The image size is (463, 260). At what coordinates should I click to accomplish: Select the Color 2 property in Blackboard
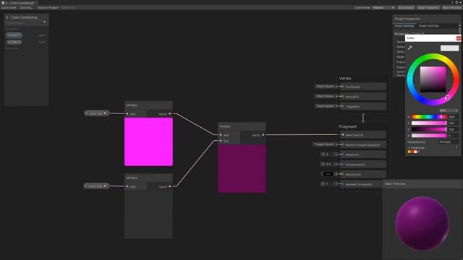coord(14,42)
